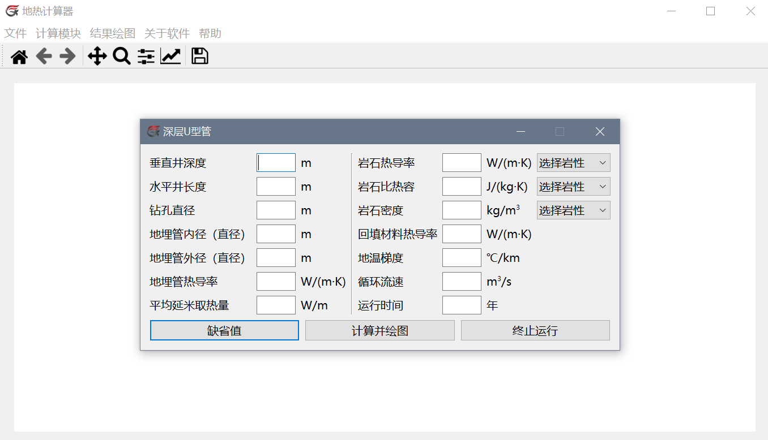Click the 终止运行 button
The image size is (768, 440).
point(535,330)
